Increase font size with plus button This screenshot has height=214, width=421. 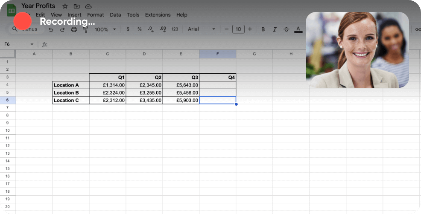(x=250, y=29)
